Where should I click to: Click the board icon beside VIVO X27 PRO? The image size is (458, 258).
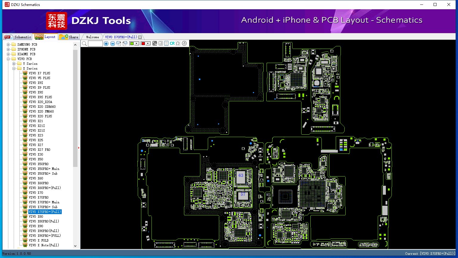25,150
